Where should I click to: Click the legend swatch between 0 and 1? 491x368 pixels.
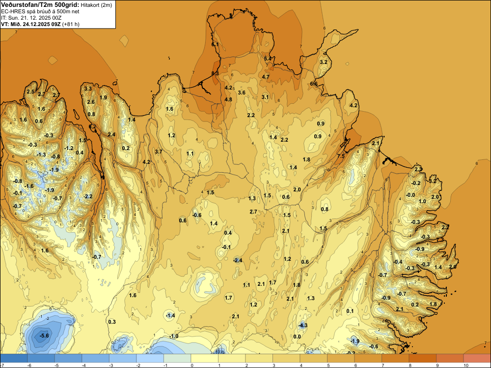click(x=204, y=358)
